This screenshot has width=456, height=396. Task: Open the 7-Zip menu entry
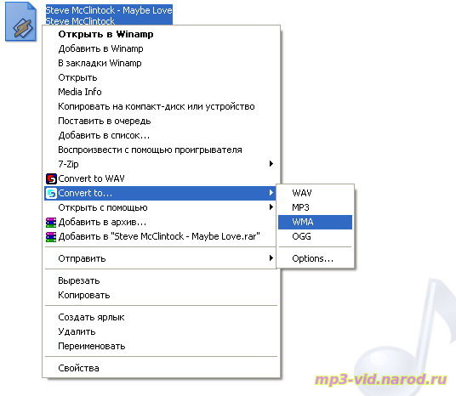coord(160,164)
